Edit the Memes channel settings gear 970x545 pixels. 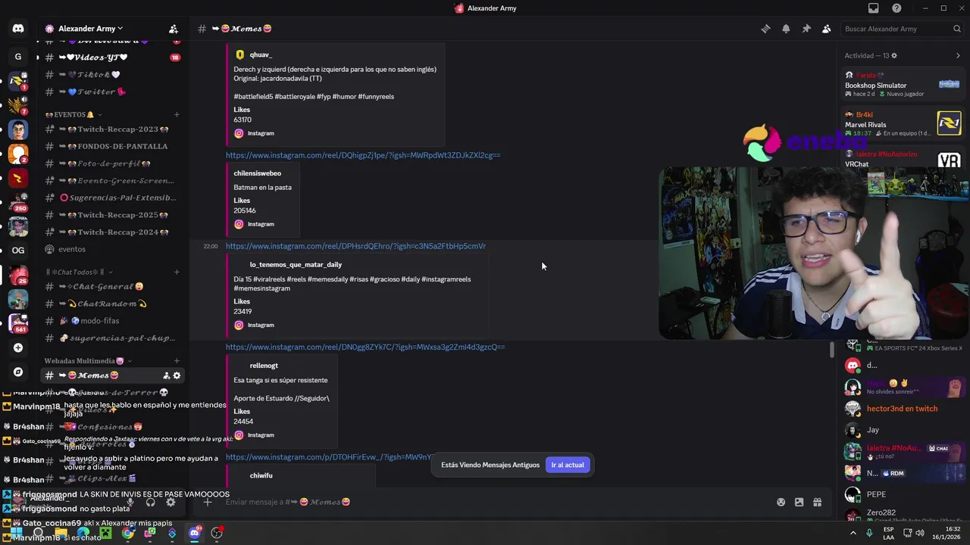click(177, 375)
